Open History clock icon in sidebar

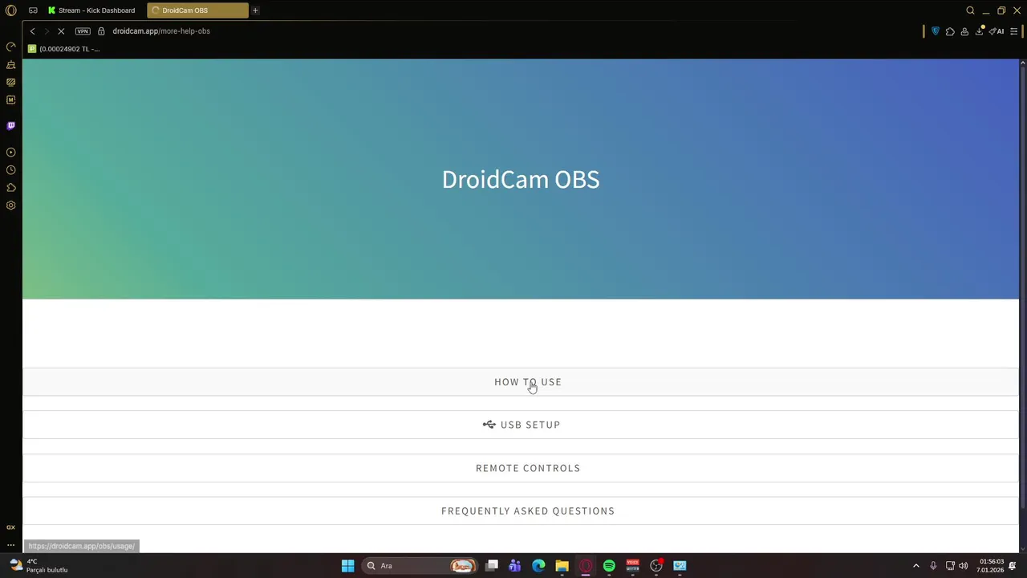(x=11, y=170)
